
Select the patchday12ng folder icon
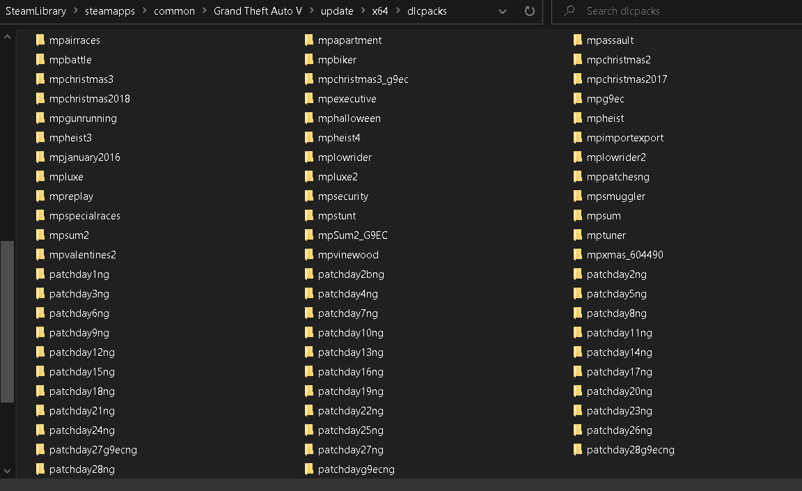[40, 352]
